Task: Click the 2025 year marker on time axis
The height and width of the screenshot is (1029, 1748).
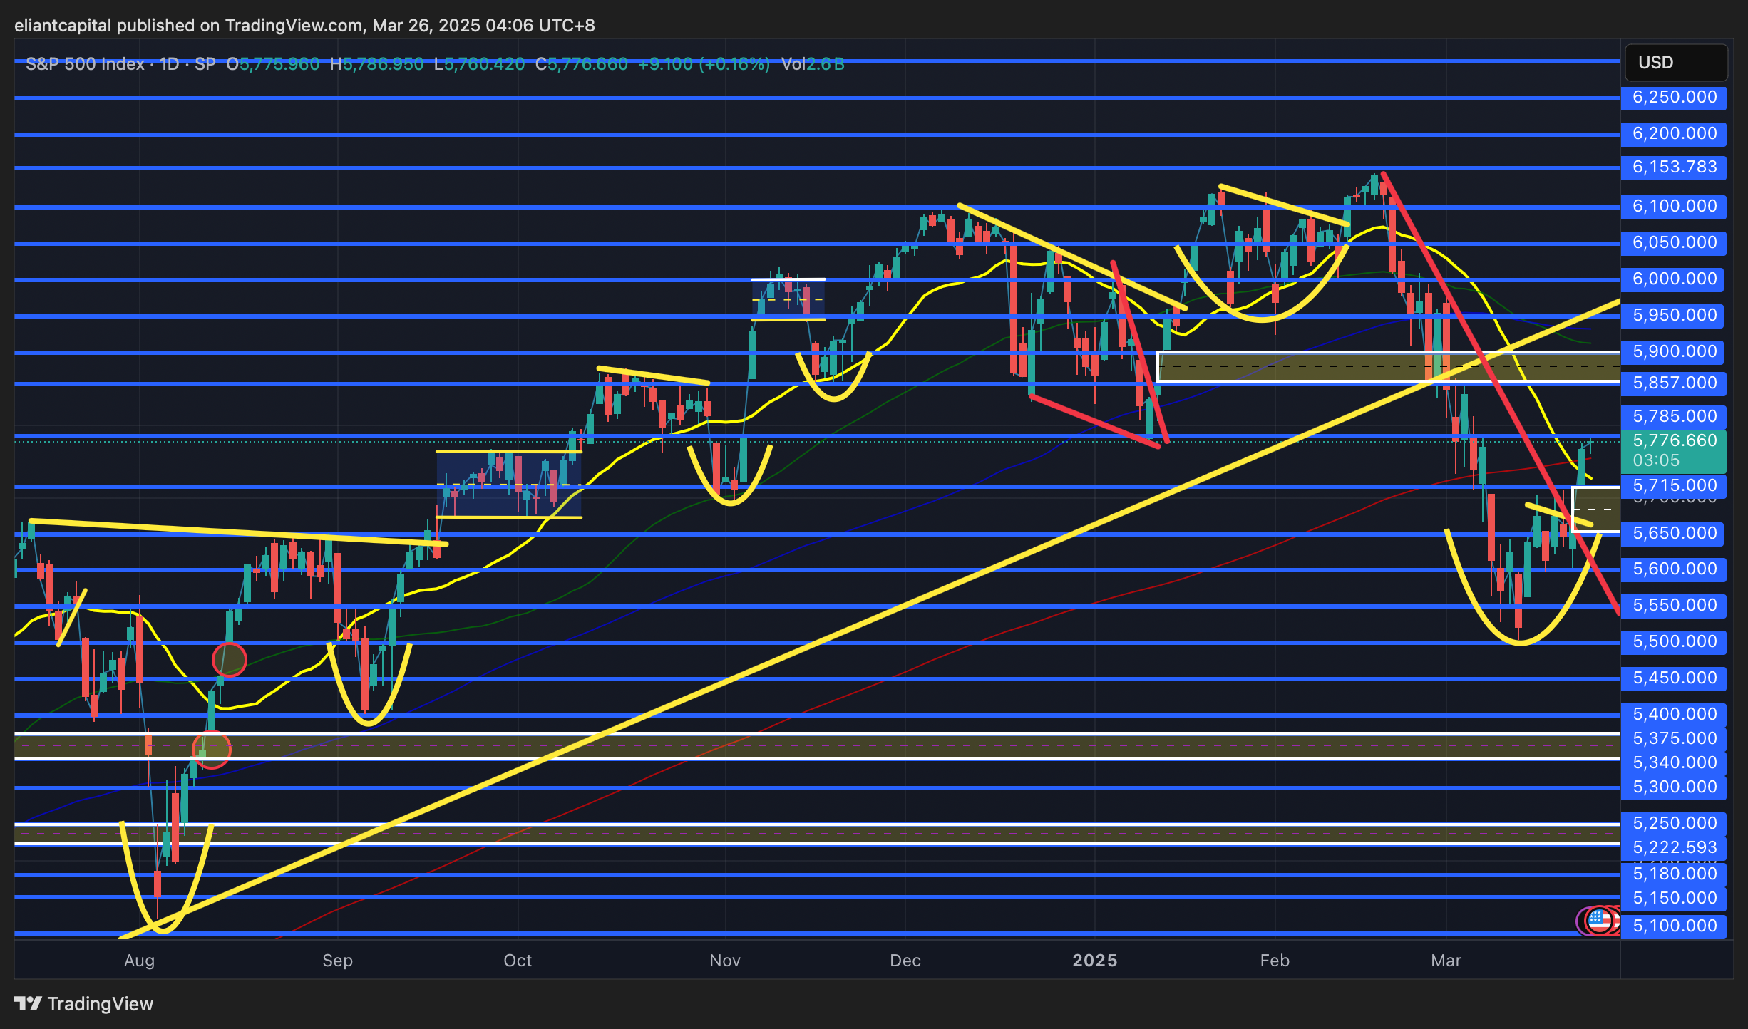Action: tap(1094, 961)
